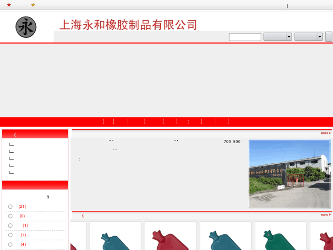Click the gold star icon in top bar
The image size is (333, 250).
pos(33,5)
